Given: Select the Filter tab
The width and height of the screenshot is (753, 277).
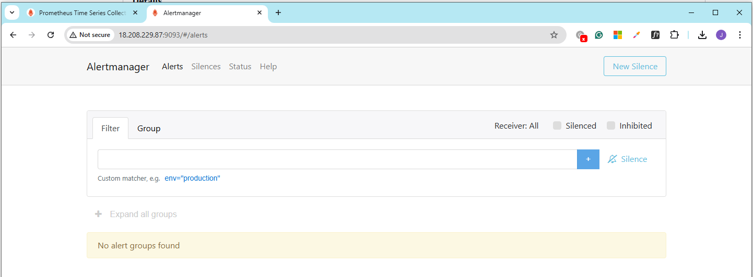Looking at the screenshot, I should [x=110, y=128].
